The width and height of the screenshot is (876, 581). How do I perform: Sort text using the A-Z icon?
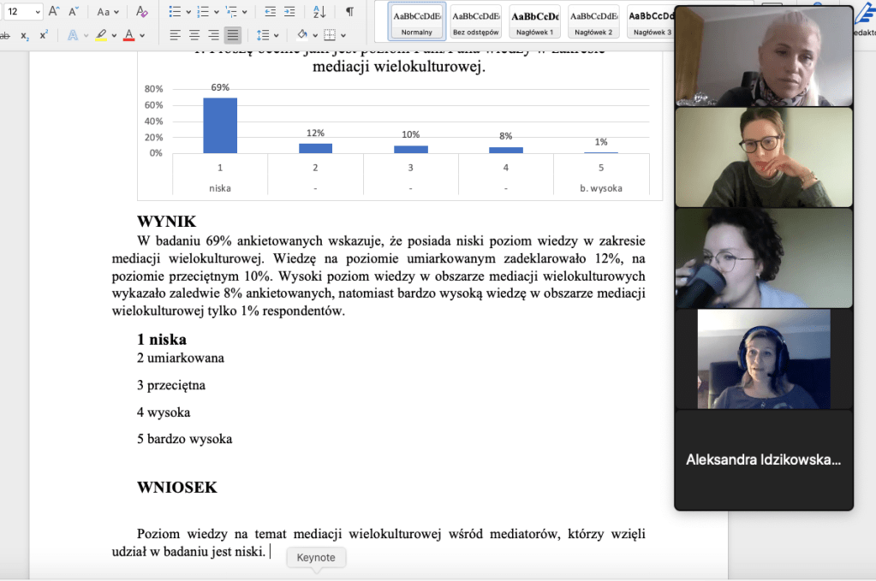[x=319, y=12]
